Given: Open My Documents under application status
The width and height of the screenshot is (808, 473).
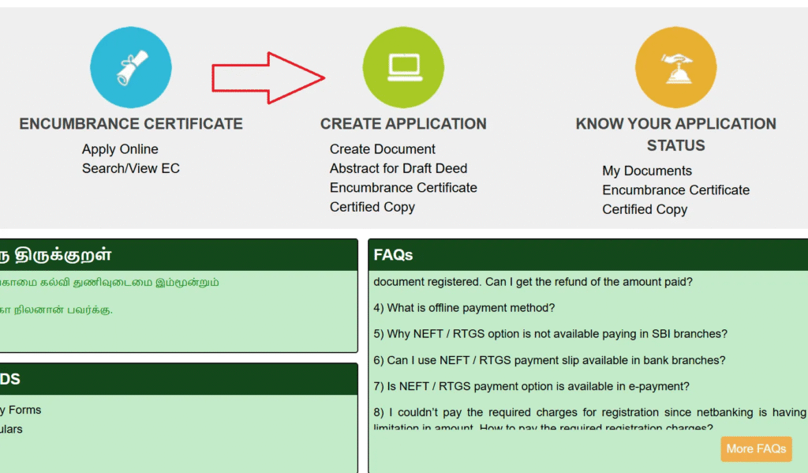Looking at the screenshot, I should tap(647, 171).
